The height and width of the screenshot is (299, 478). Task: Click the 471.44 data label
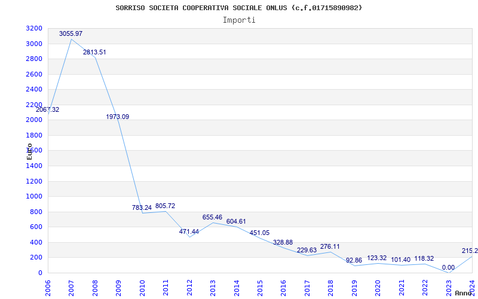[189, 231]
